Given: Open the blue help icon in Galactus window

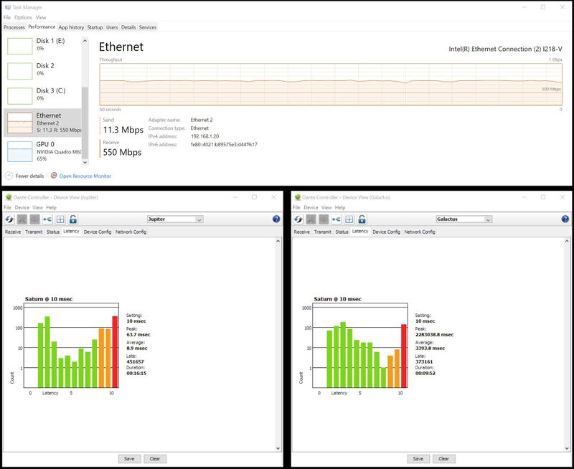Looking at the screenshot, I should [565, 219].
